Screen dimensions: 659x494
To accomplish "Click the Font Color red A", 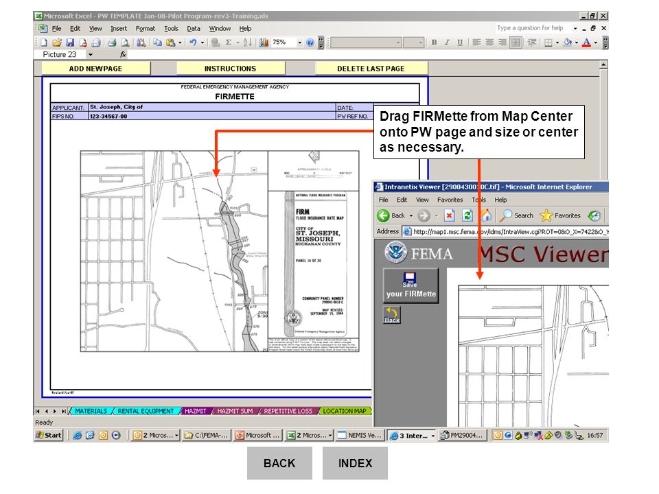I will [586, 43].
